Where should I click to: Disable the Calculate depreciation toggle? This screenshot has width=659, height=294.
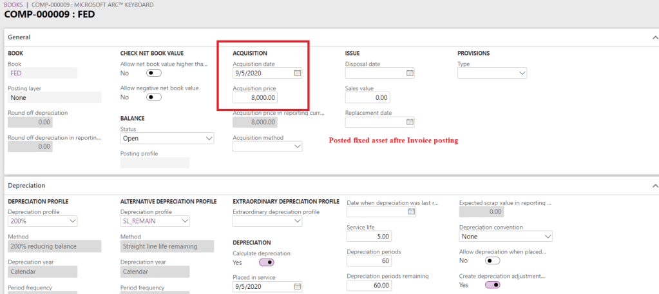[266, 262]
